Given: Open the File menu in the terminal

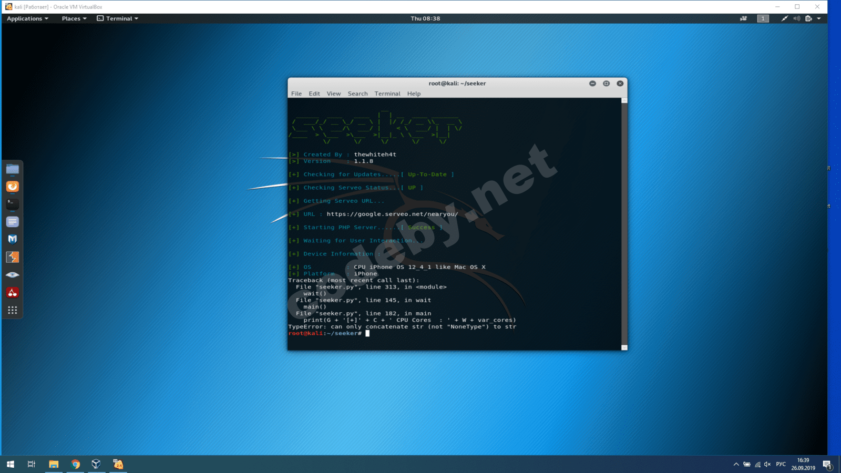Looking at the screenshot, I should 296,94.
